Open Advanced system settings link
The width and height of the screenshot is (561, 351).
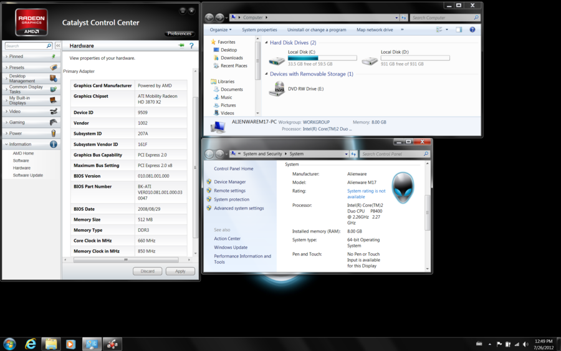point(239,208)
